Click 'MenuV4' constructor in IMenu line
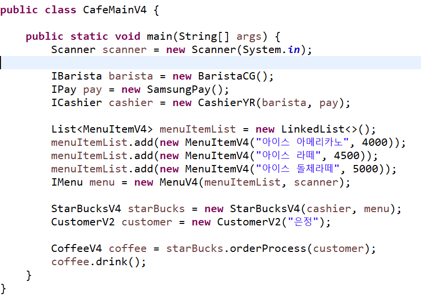421x302 pixels. pos(178,183)
